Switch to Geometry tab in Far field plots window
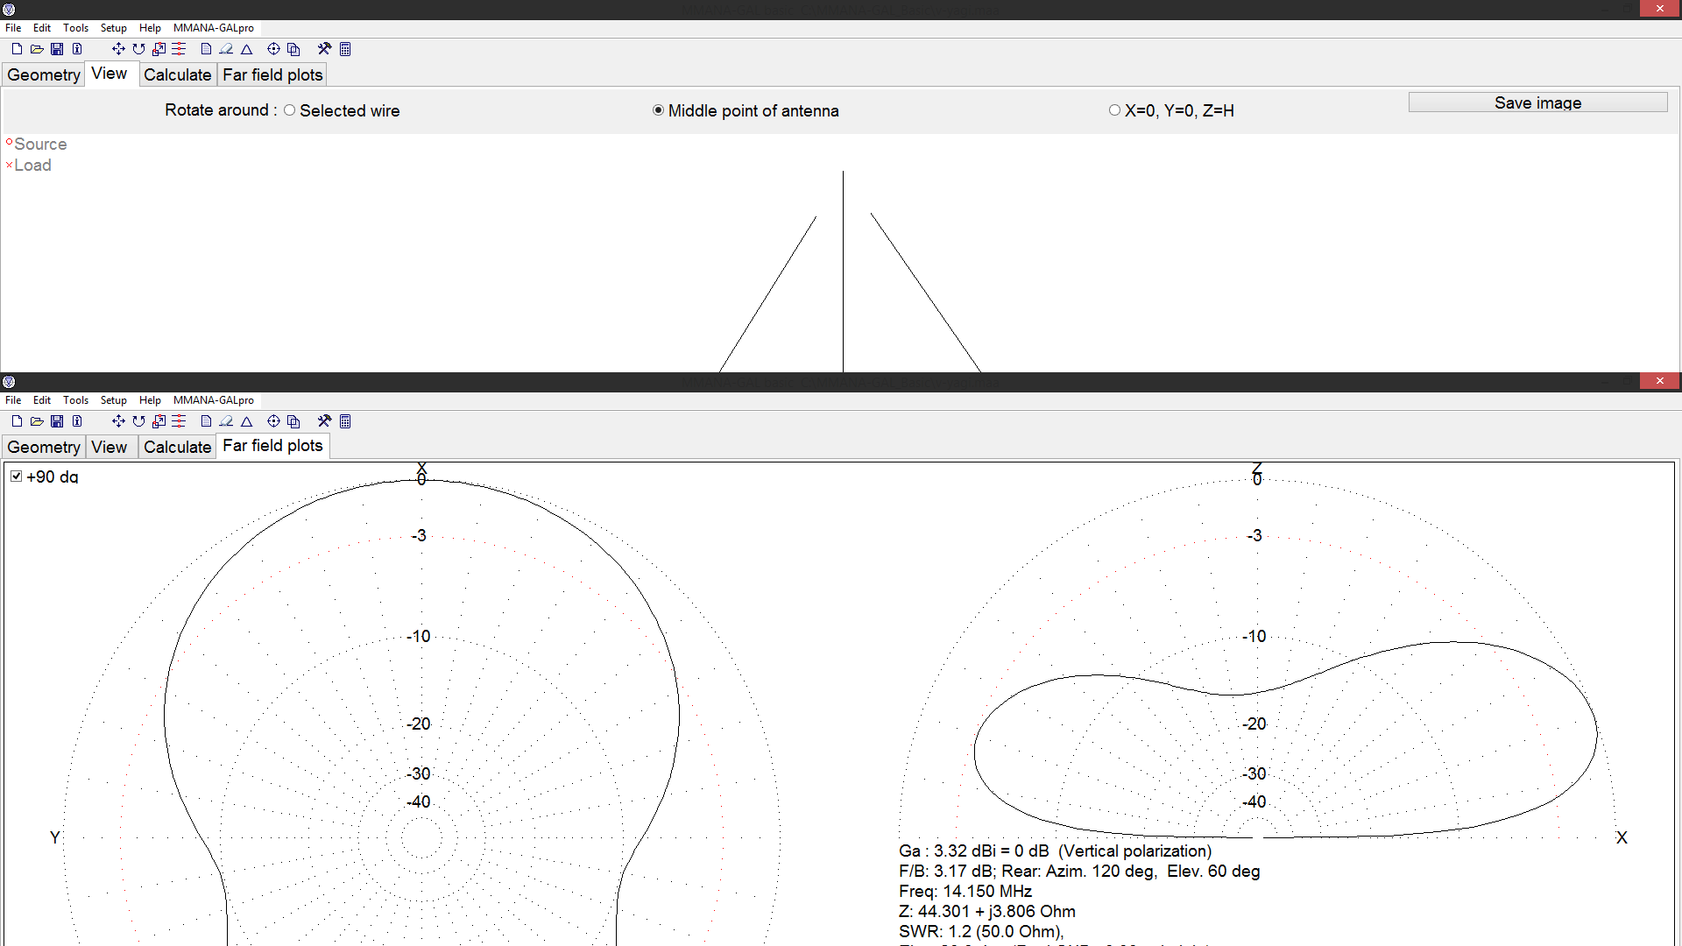This screenshot has width=1682, height=946. (x=44, y=448)
